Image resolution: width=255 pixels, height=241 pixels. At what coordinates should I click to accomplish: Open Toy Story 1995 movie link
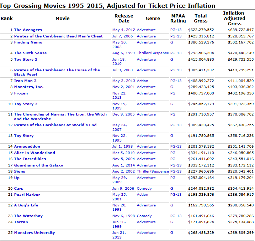click(24, 136)
